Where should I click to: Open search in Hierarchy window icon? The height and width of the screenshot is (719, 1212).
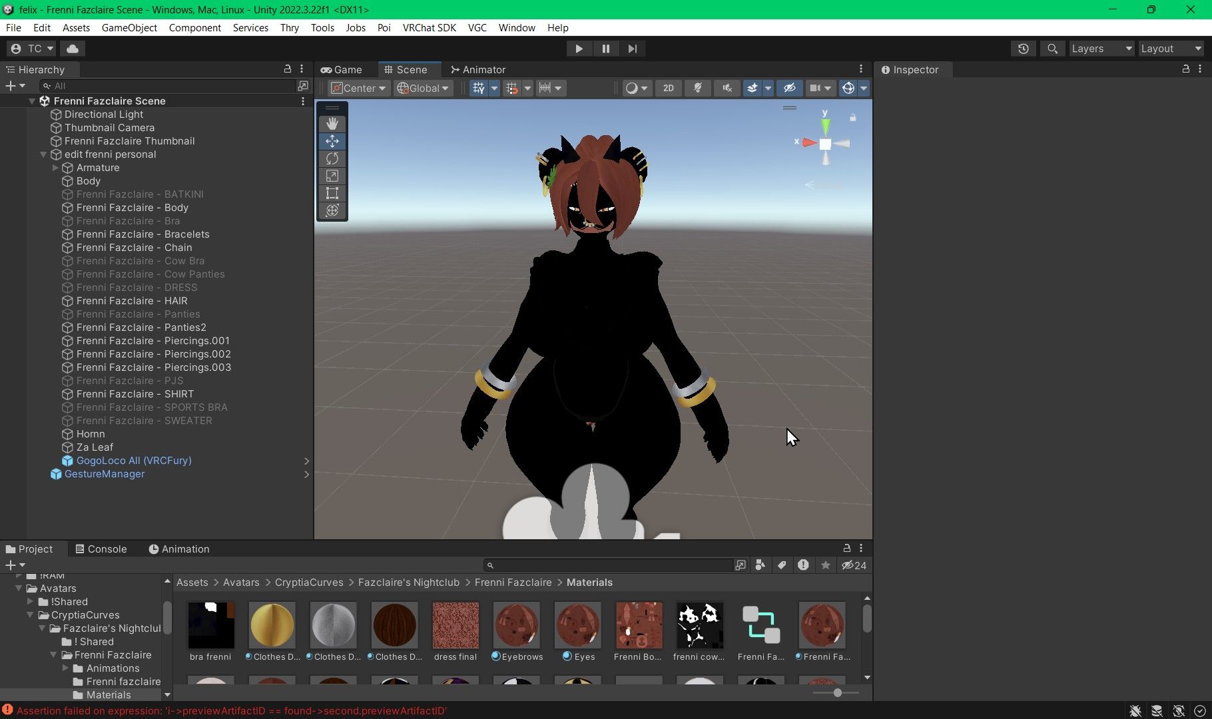tap(303, 86)
